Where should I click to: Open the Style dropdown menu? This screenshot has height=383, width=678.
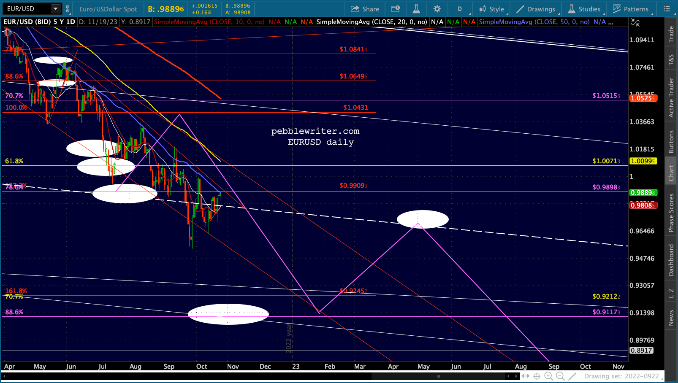click(492, 9)
